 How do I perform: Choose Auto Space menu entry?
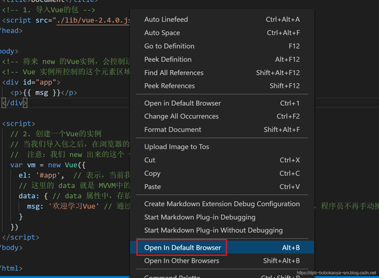[x=222, y=33]
